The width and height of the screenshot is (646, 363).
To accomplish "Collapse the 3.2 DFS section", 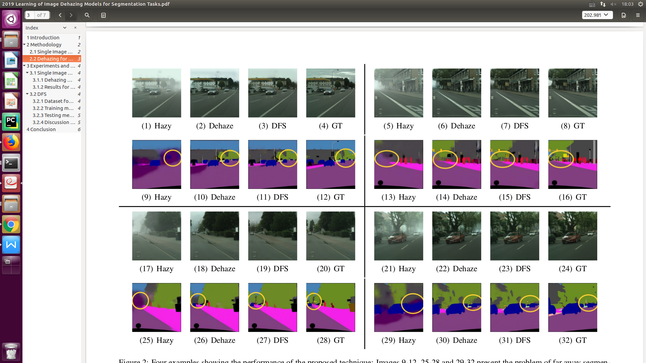I will click(x=27, y=94).
